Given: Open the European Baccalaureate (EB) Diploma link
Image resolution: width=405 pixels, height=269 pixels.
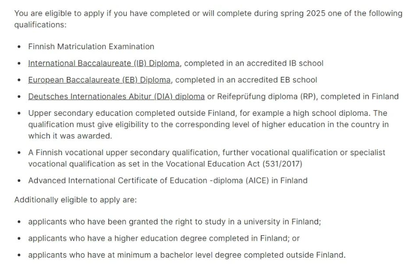Looking at the screenshot, I should coord(99,80).
